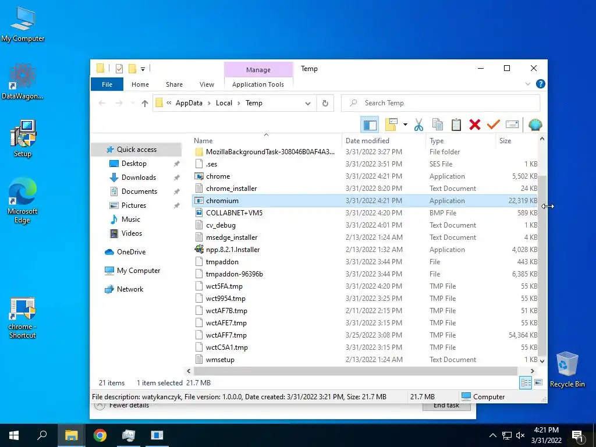Open the Share ribbon tab
Image resolution: width=596 pixels, height=447 pixels.
click(174, 84)
